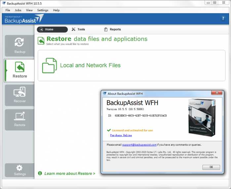Viewport: 231px width, 189px height.
Task: Open the Help menu
Action: point(56,10)
